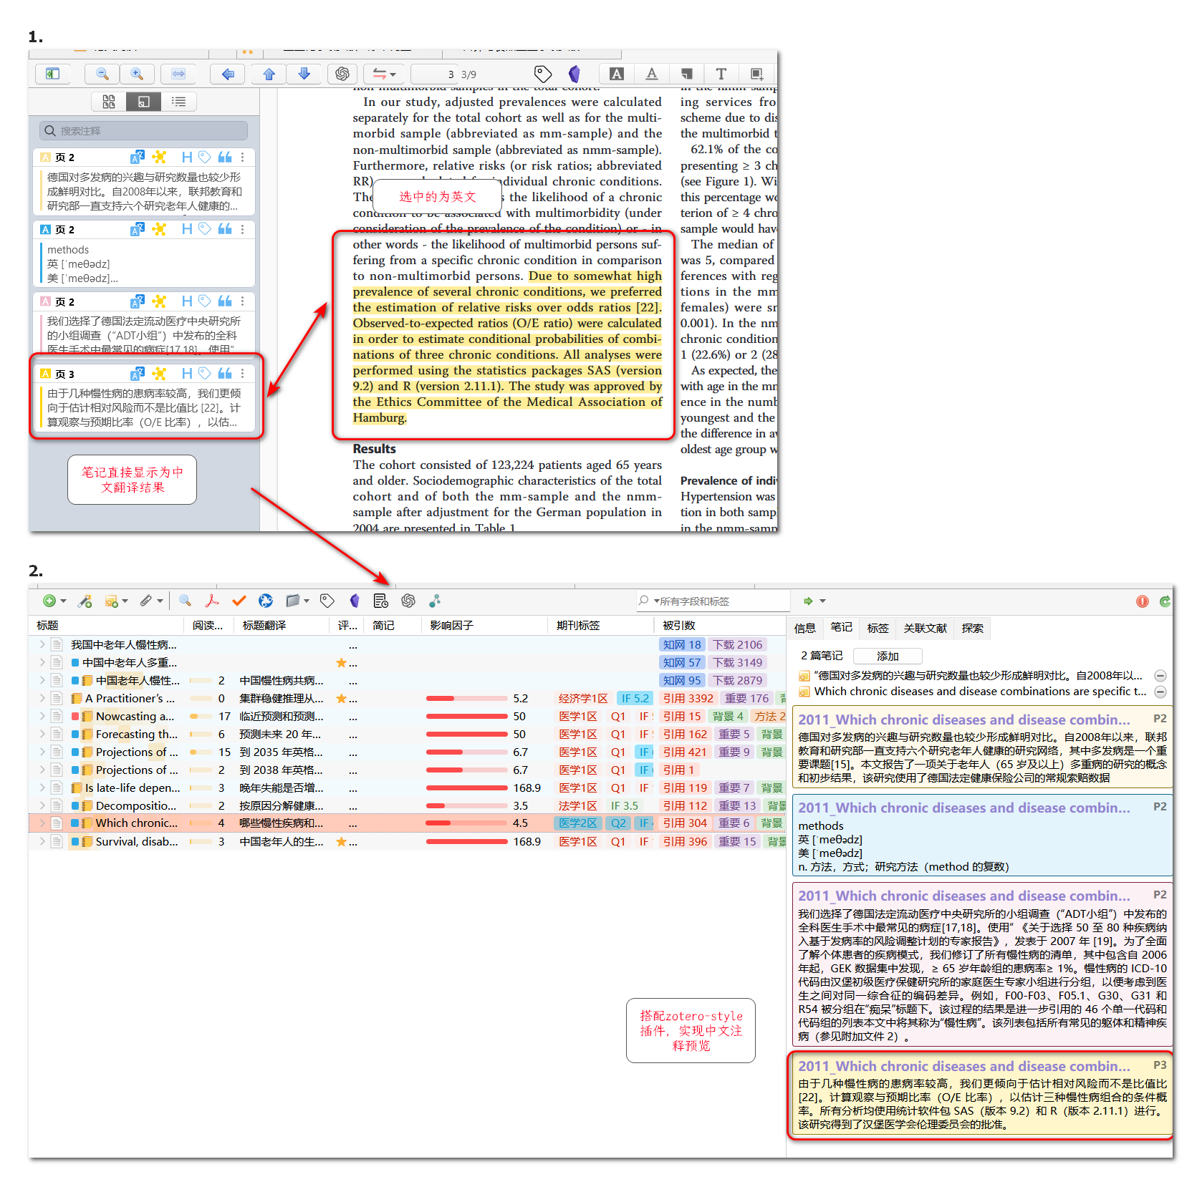Image resolution: width=1202 pixels, height=1187 pixels.
Task: Click the 引用 3392 tag
Action: pyautogui.click(x=688, y=698)
